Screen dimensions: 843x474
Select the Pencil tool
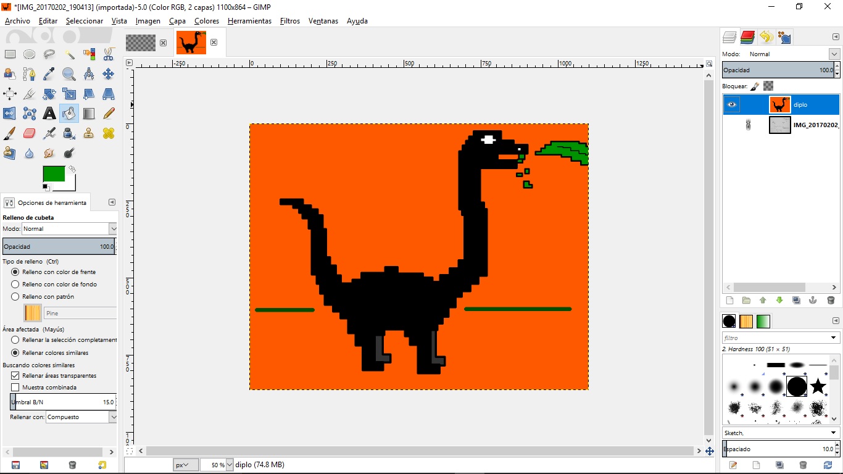(x=109, y=114)
